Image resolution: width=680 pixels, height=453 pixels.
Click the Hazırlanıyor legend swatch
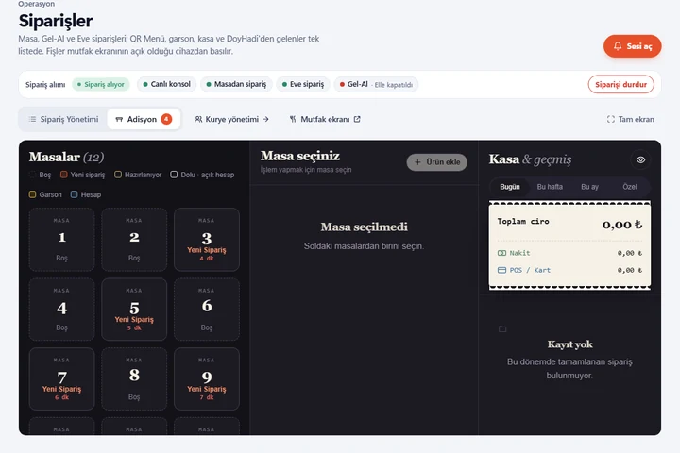coord(118,175)
